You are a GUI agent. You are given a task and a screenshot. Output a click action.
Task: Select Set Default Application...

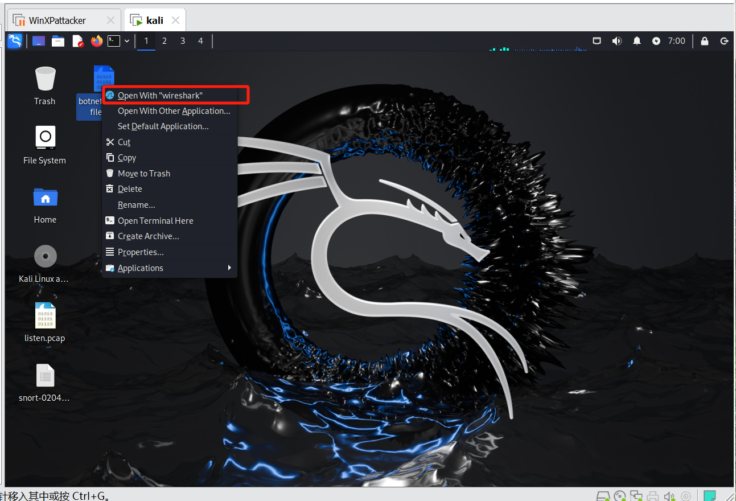point(170,126)
